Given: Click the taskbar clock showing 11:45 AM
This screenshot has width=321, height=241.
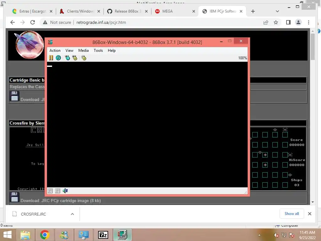Looking at the screenshot, I should 307,235.
